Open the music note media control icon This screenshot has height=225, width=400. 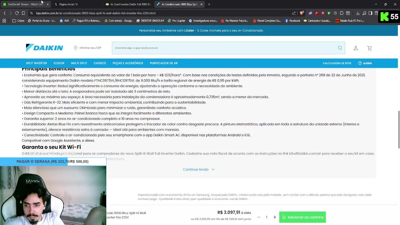click(364, 13)
